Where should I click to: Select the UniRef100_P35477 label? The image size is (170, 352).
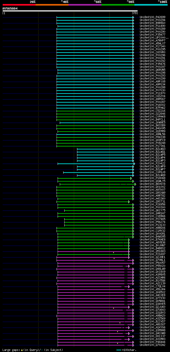coord(152,35)
